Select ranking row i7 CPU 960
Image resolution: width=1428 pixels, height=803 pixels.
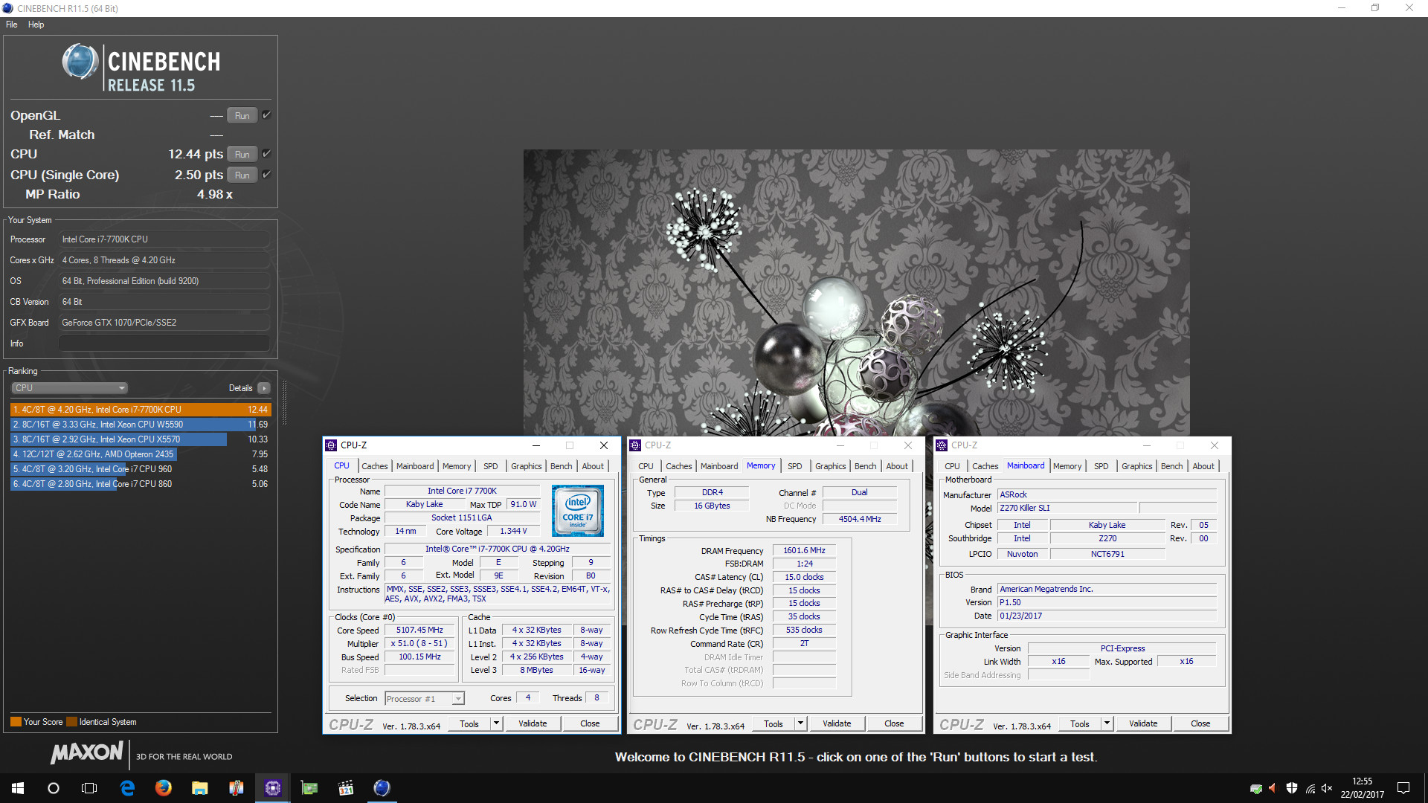pyautogui.click(x=140, y=469)
